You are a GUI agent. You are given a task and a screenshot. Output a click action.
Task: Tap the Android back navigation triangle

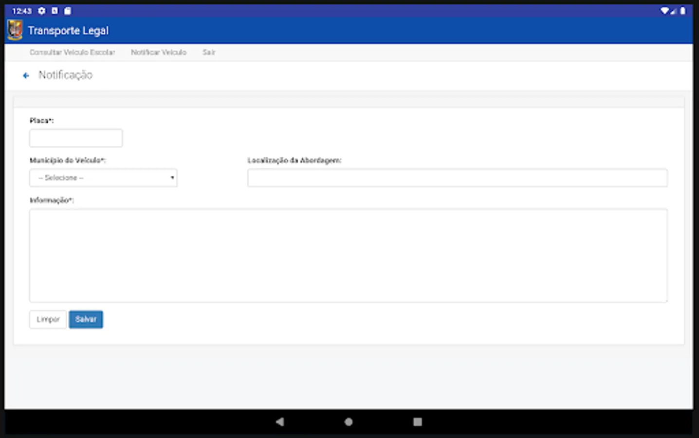pos(280,421)
